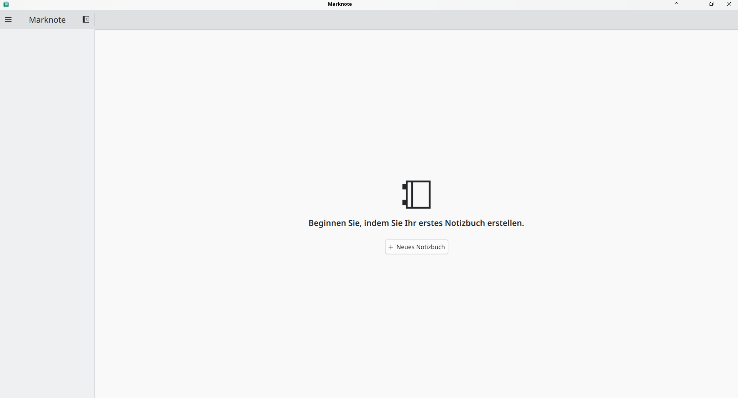Viewport: 738px width, 398px height.
Task: Restore down the Marknote window
Action: pos(711,4)
